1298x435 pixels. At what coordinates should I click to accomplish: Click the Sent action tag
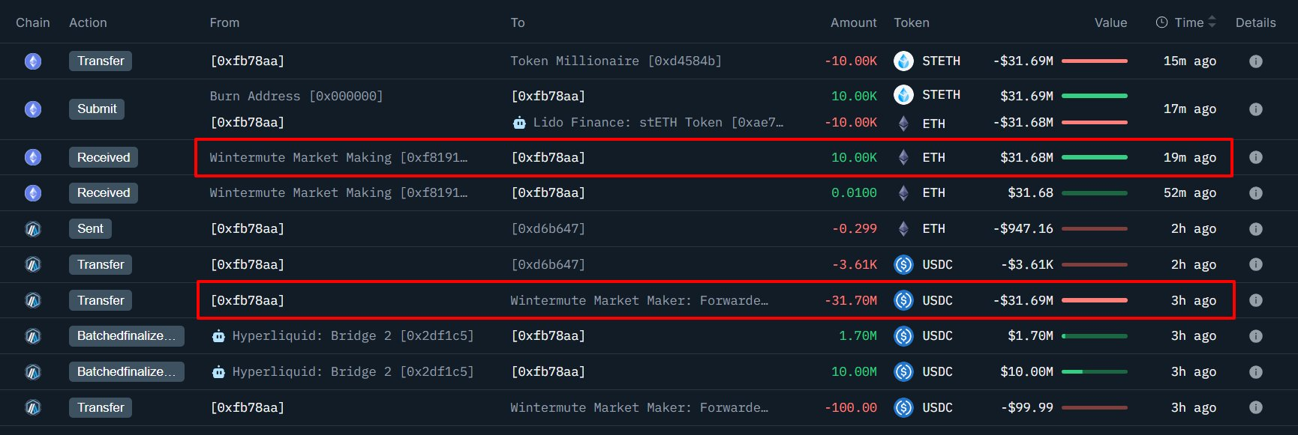point(90,229)
